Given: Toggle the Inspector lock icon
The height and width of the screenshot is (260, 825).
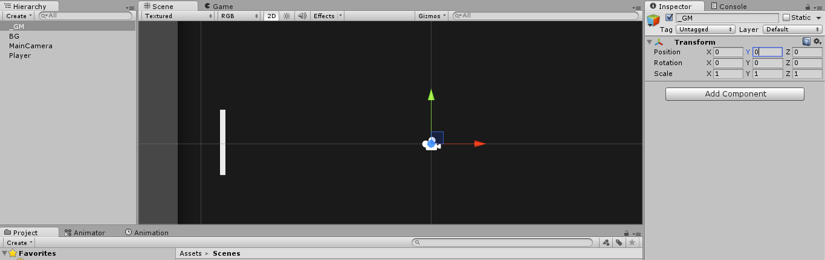Looking at the screenshot, I should coord(807,7).
